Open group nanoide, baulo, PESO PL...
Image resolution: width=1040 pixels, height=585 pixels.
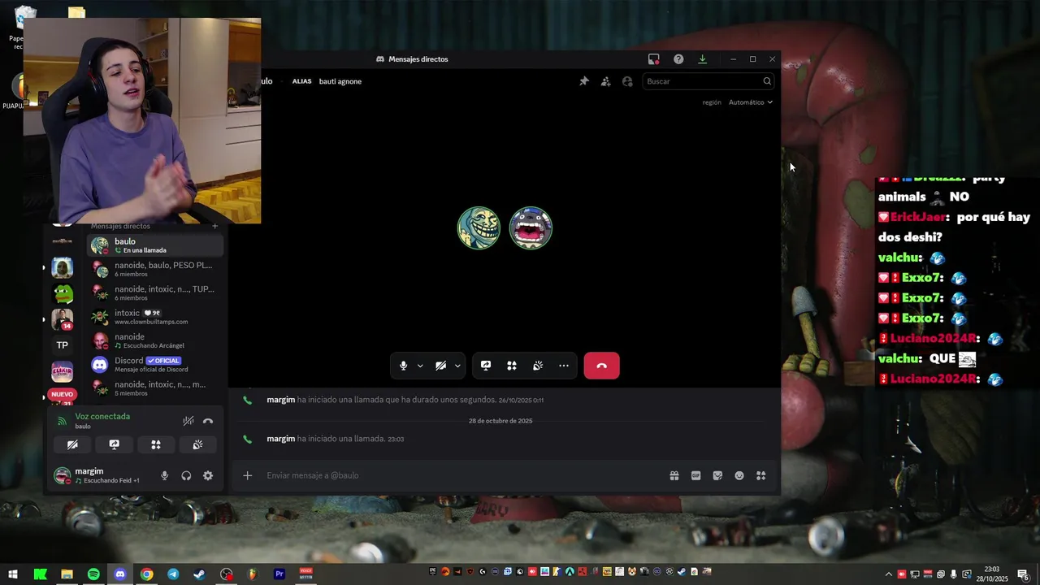click(x=155, y=269)
